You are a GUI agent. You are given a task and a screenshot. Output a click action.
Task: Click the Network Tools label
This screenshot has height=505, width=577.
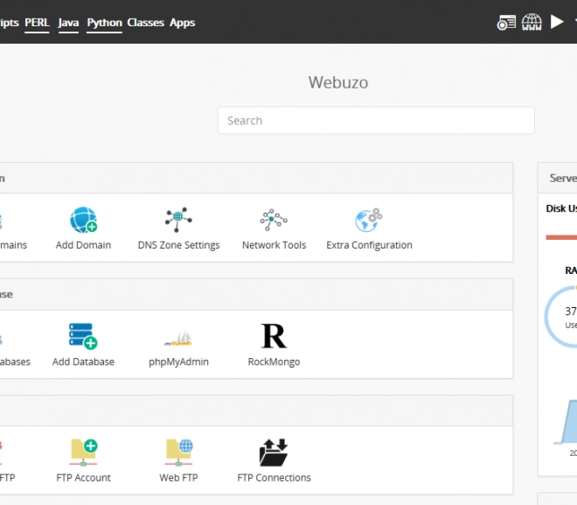[275, 245]
